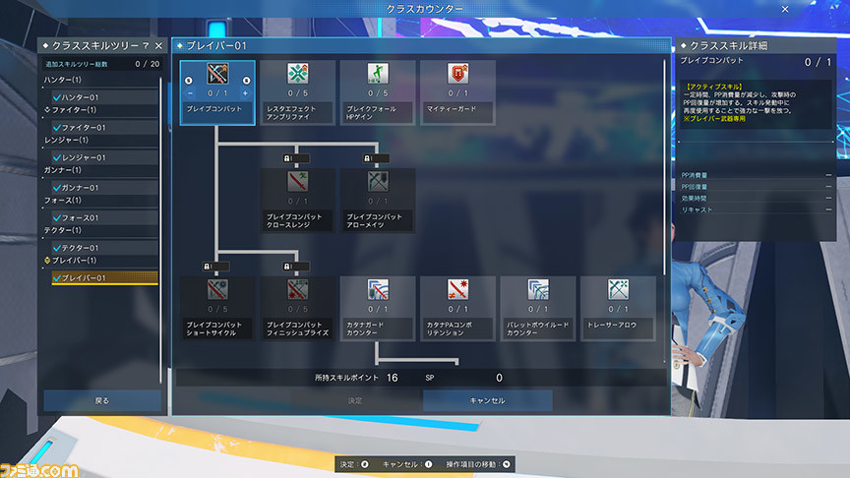Click the help question mark in クラススキルツリー header
The height and width of the screenshot is (478, 850).
(x=146, y=45)
